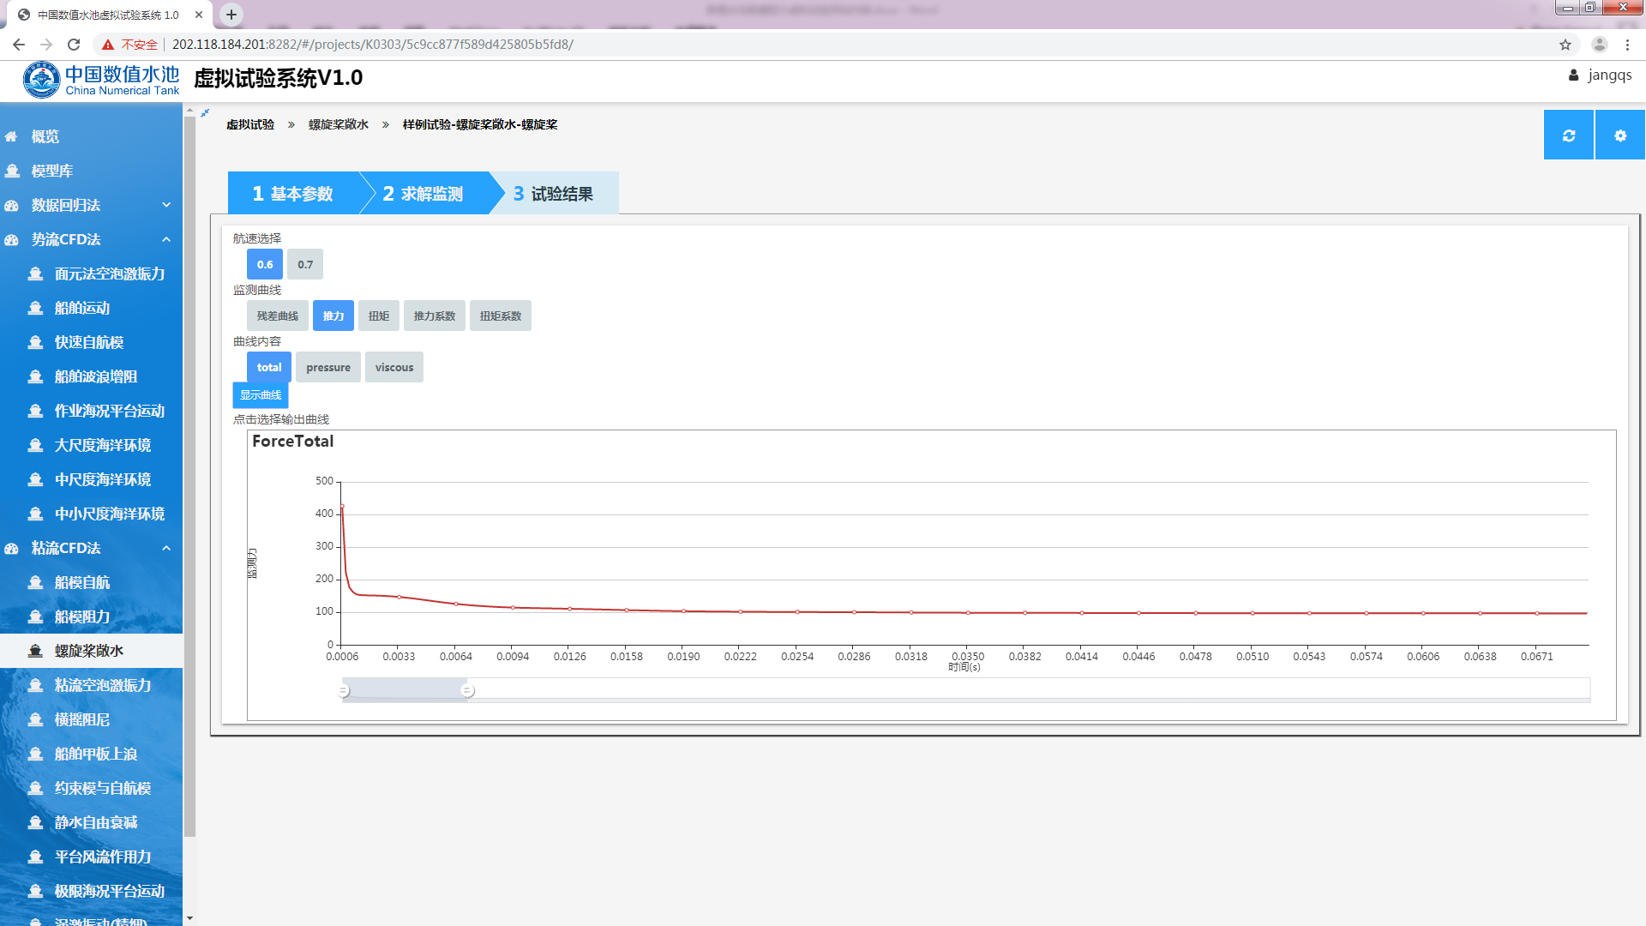Image resolution: width=1646 pixels, height=926 pixels.
Task: Reload the browser page
Action: coord(74,45)
